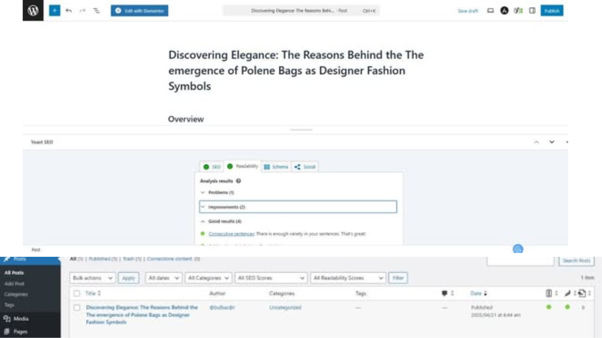Switch to the Social tab in Yoast
This screenshot has height=338, width=602.
[x=305, y=167]
